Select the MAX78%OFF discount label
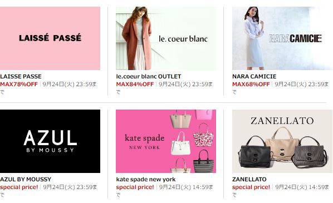 click(x=19, y=84)
